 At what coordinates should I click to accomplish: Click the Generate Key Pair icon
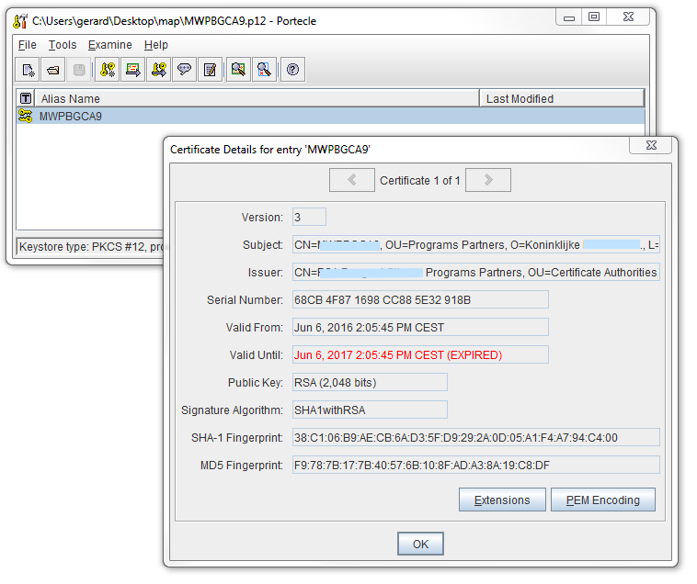click(x=108, y=70)
